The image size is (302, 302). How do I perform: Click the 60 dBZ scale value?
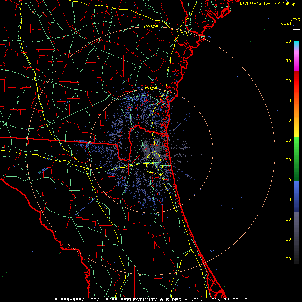(x=288, y=81)
